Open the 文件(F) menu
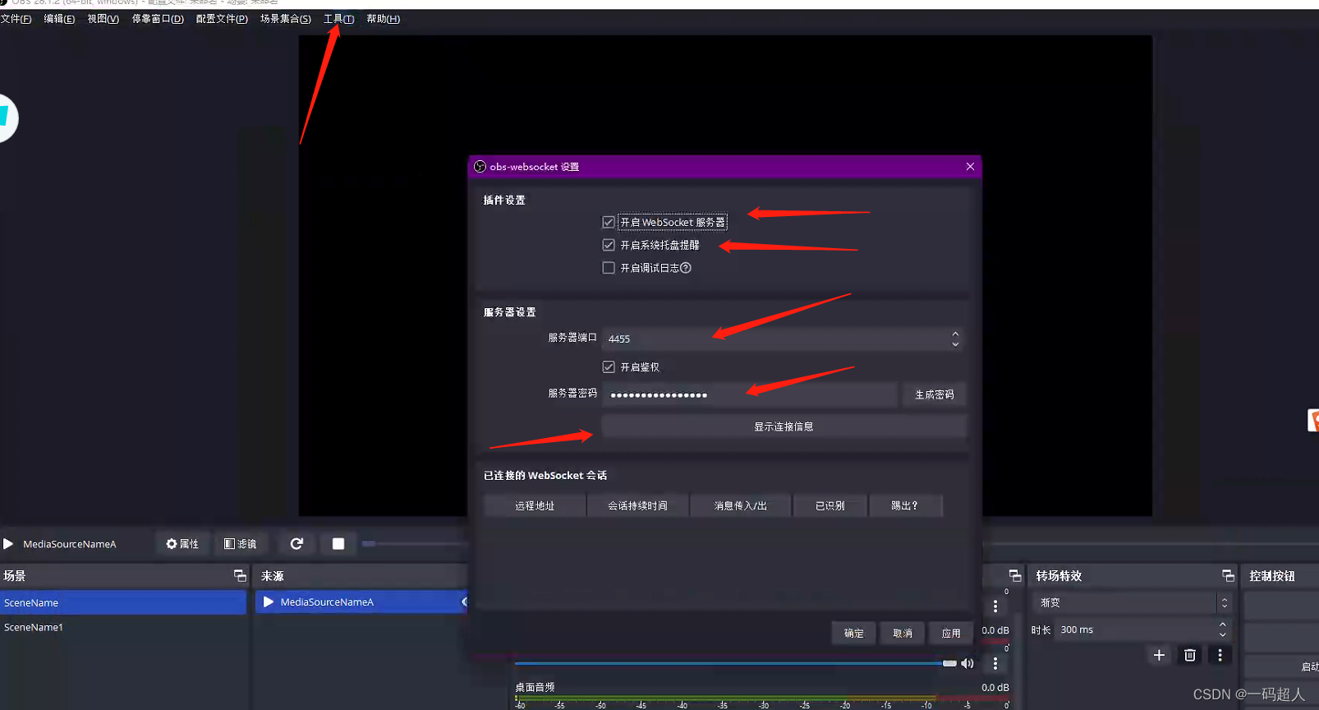This screenshot has height=710, width=1319. (x=16, y=19)
